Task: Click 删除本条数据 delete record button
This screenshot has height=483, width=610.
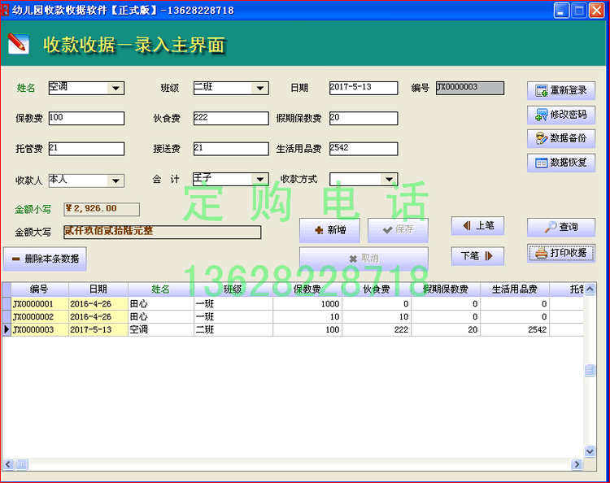Action: click(45, 259)
